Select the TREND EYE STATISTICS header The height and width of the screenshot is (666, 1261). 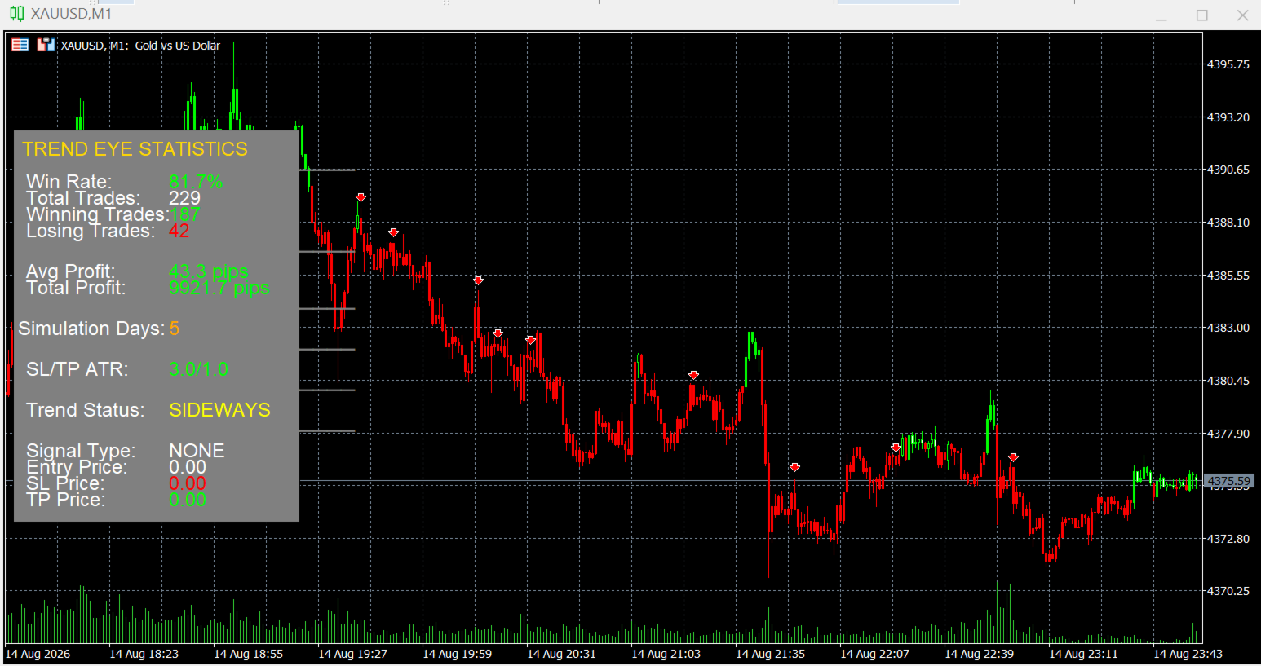(x=135, y=149)
